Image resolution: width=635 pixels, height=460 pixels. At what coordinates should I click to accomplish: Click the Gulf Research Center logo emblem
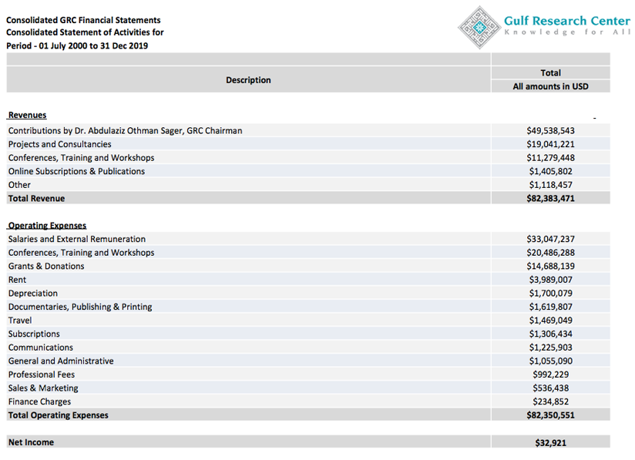click(479, 28)
